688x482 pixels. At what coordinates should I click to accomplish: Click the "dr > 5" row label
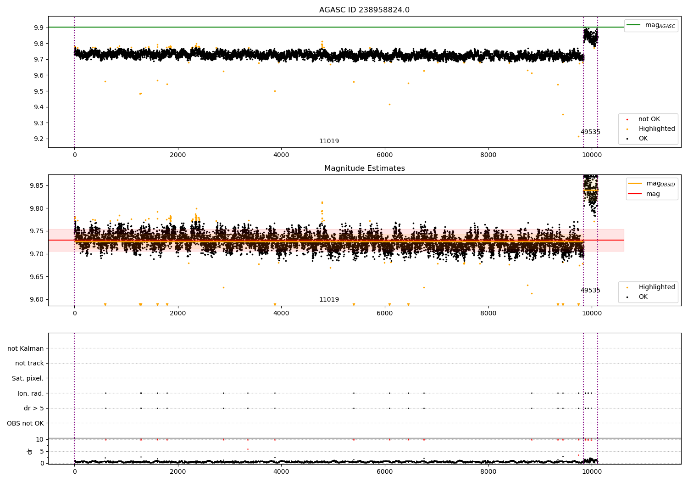pyautogui.click(x=34, y=408)
